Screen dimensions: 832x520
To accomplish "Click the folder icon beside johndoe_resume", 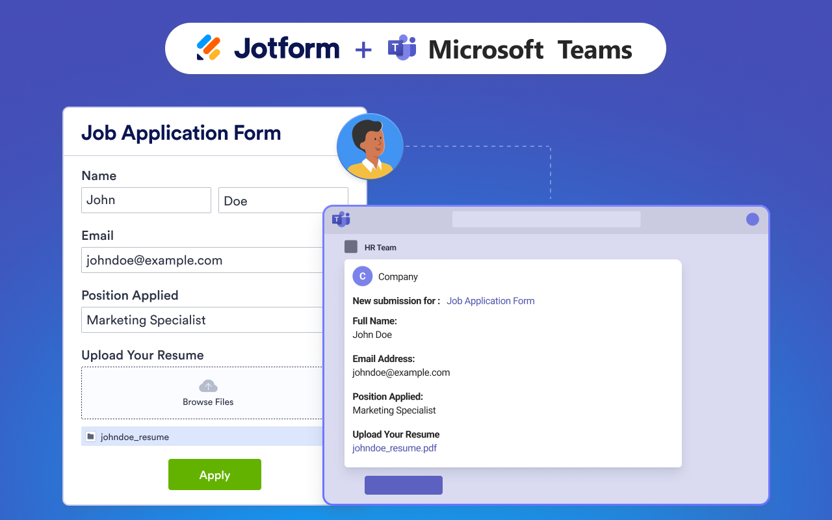I will 91,437.
